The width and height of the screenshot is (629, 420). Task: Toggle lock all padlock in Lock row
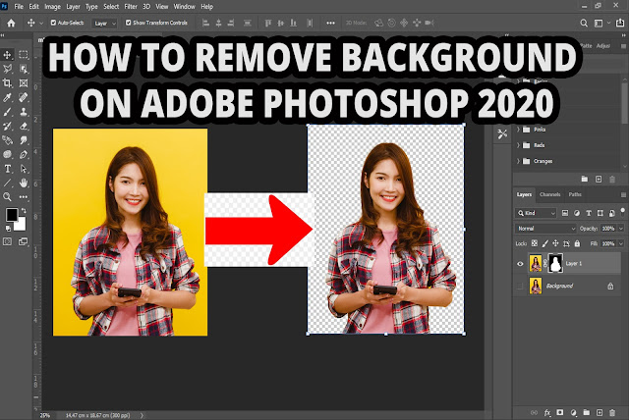point(577,243)
